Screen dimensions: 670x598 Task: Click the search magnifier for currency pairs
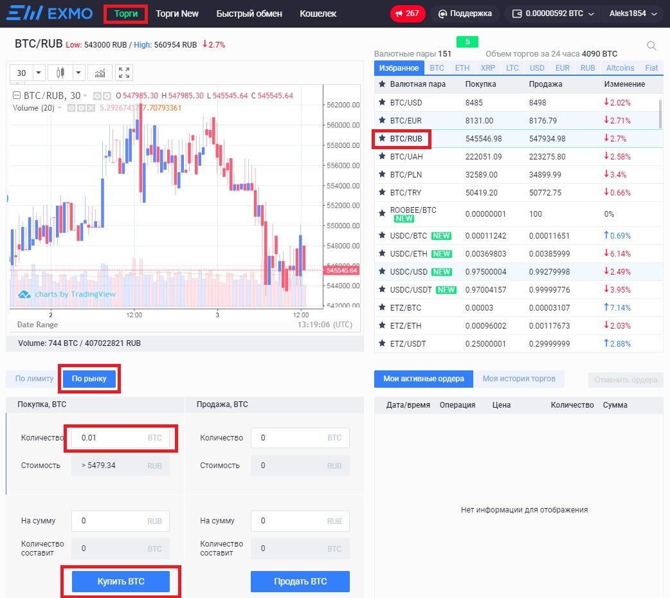pos(651,45)
